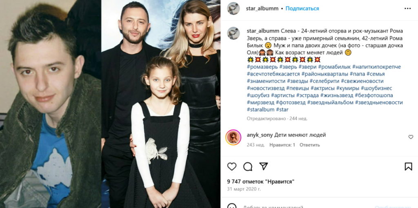Share the post via paper plane icon
The height and width of the screenshot is (208, 418).
[x=263, y=166]
